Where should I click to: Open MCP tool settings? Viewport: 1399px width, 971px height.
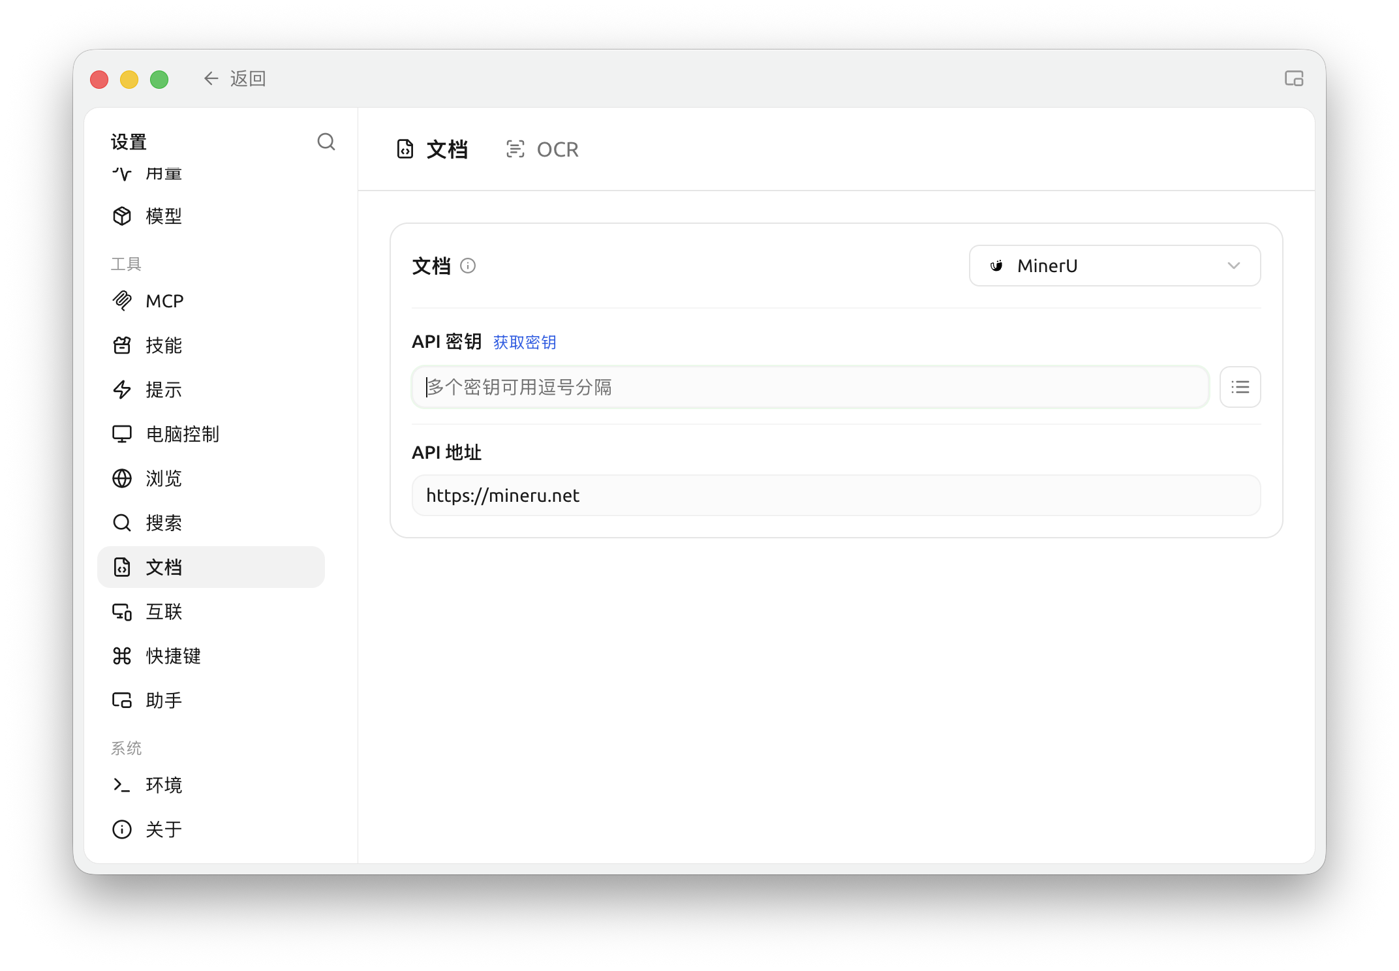(x=211, y=301)
